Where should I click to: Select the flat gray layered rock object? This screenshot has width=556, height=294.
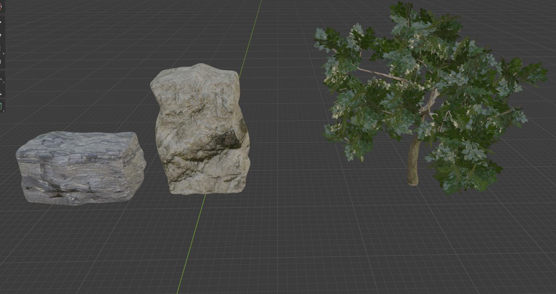coord(80,168)
